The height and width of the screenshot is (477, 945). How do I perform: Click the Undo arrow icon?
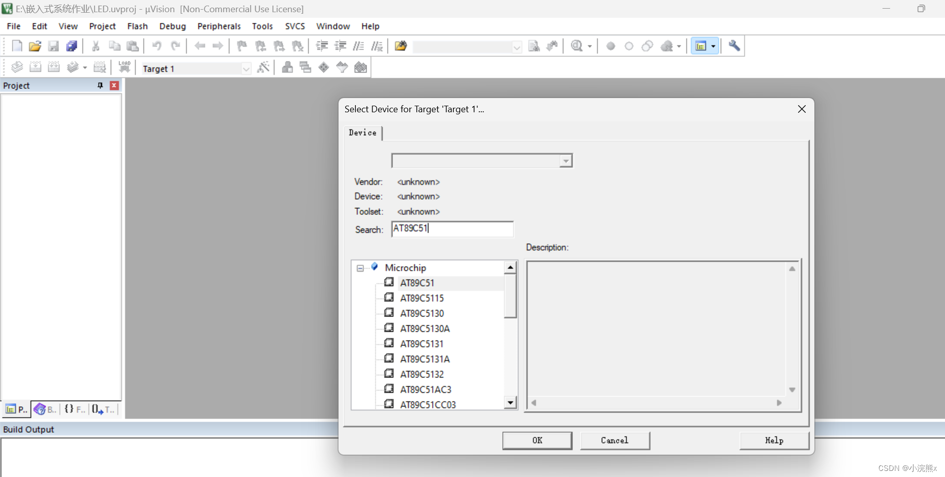click(x=157, y=46)
